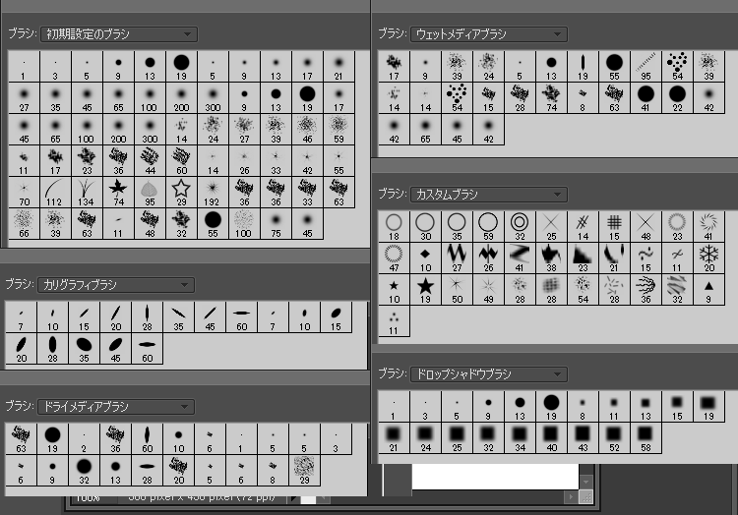The height and width of the screenshot is (515, 738).
Task: Select the starburst brush 192
Action: tap(213, 193)
